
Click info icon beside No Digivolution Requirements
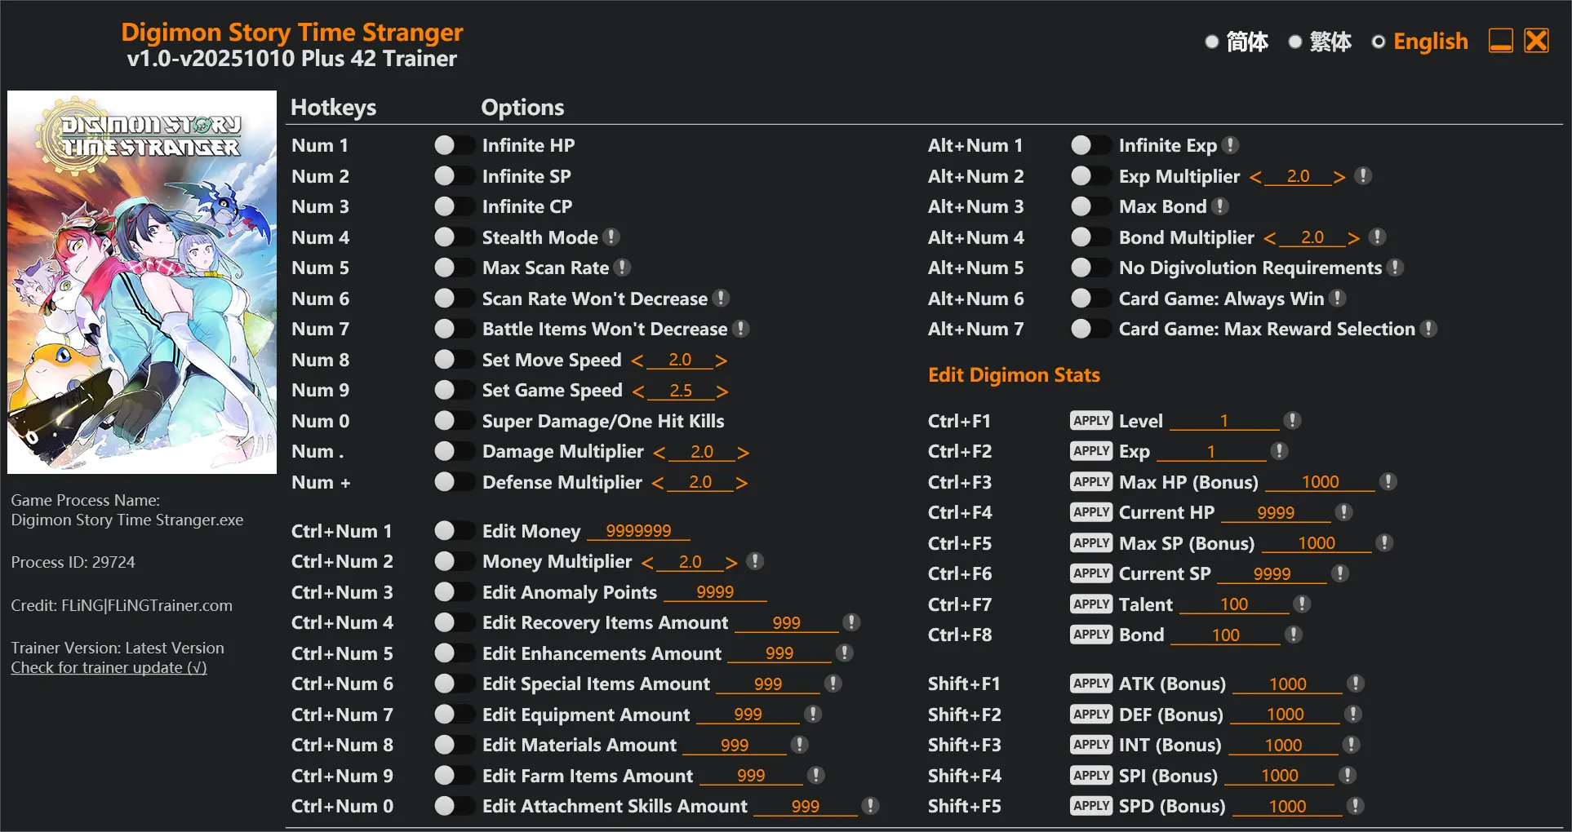1396,268
